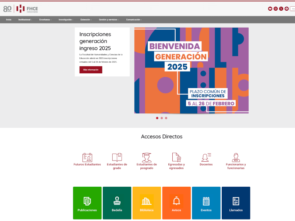Click the Egresadas y egresados icon
The height and width of the screenshot is (221, 295).
pos(176,158)
